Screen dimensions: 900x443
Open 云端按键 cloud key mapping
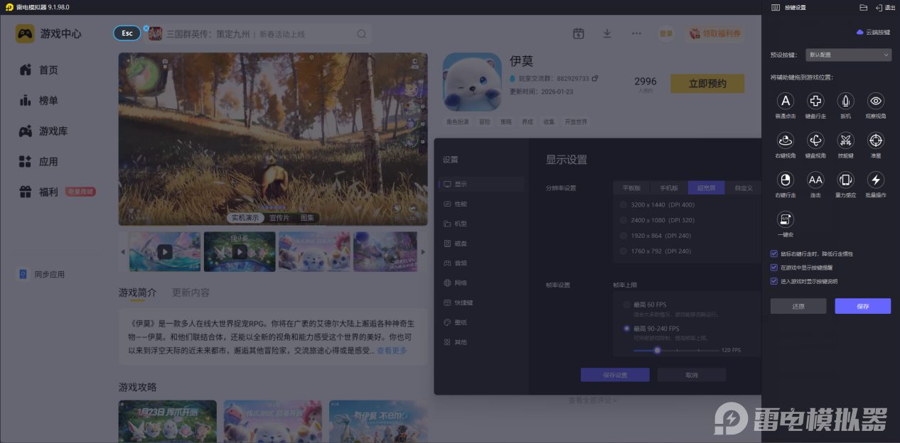[x=874, y=33]
